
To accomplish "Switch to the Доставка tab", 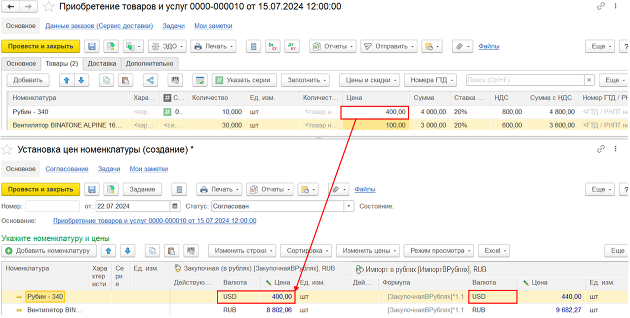I will click(x=102, y=64).
